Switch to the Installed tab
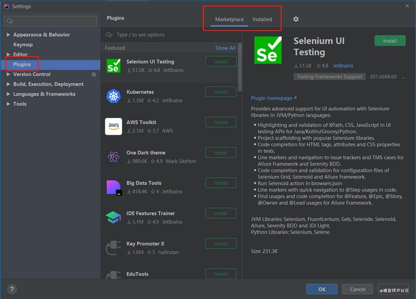Image resolution: width=416 pixels, height=299 pixels. click(x=262, y=19)
